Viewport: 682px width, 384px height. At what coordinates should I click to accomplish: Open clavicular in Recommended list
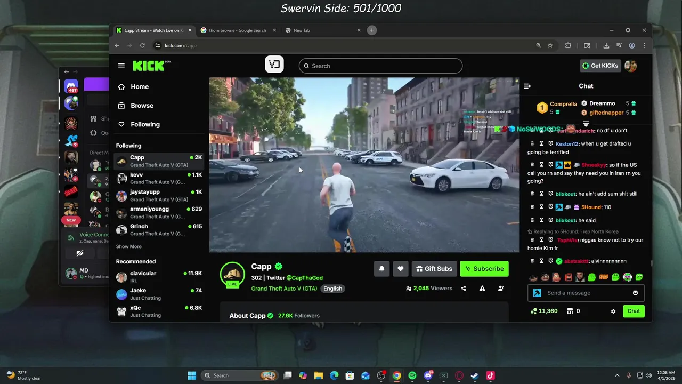coord(159,276)
